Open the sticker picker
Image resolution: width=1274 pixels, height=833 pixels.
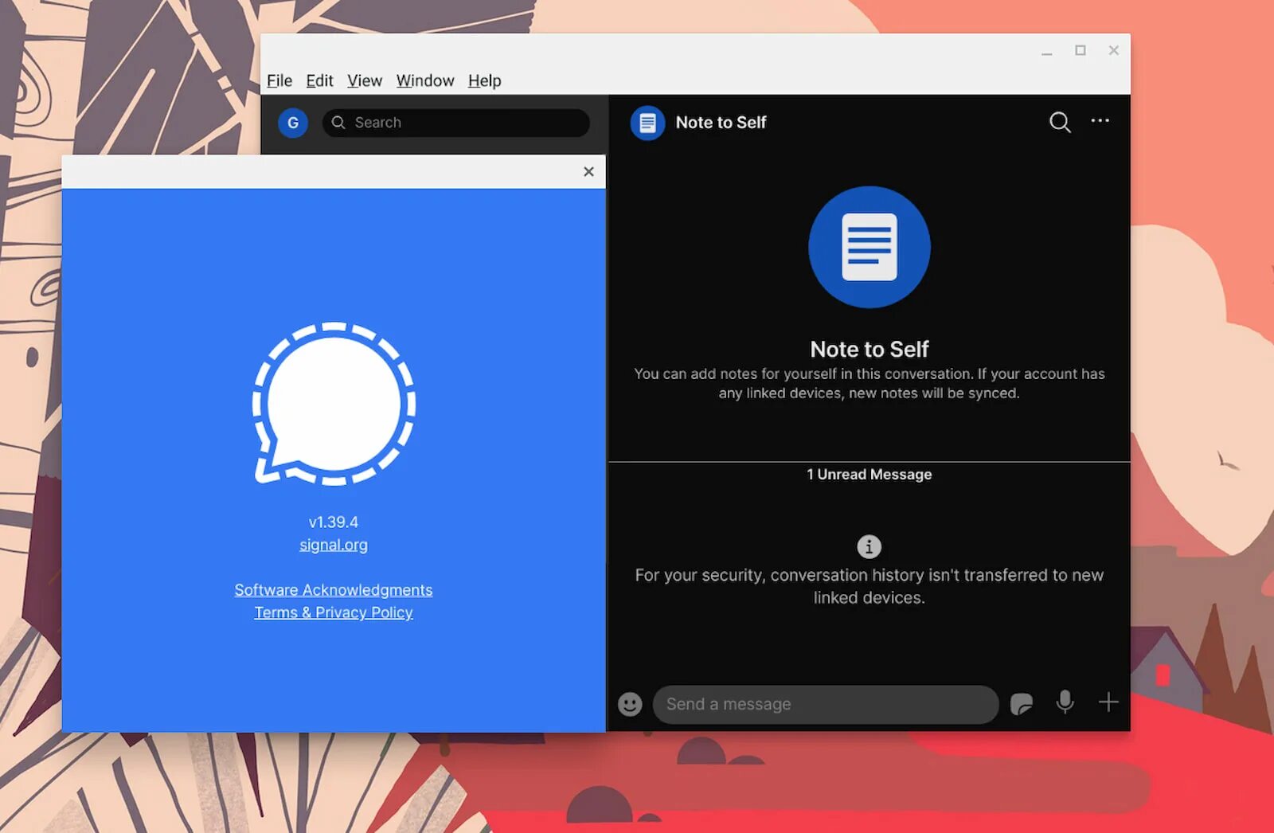coord(1022,704)
